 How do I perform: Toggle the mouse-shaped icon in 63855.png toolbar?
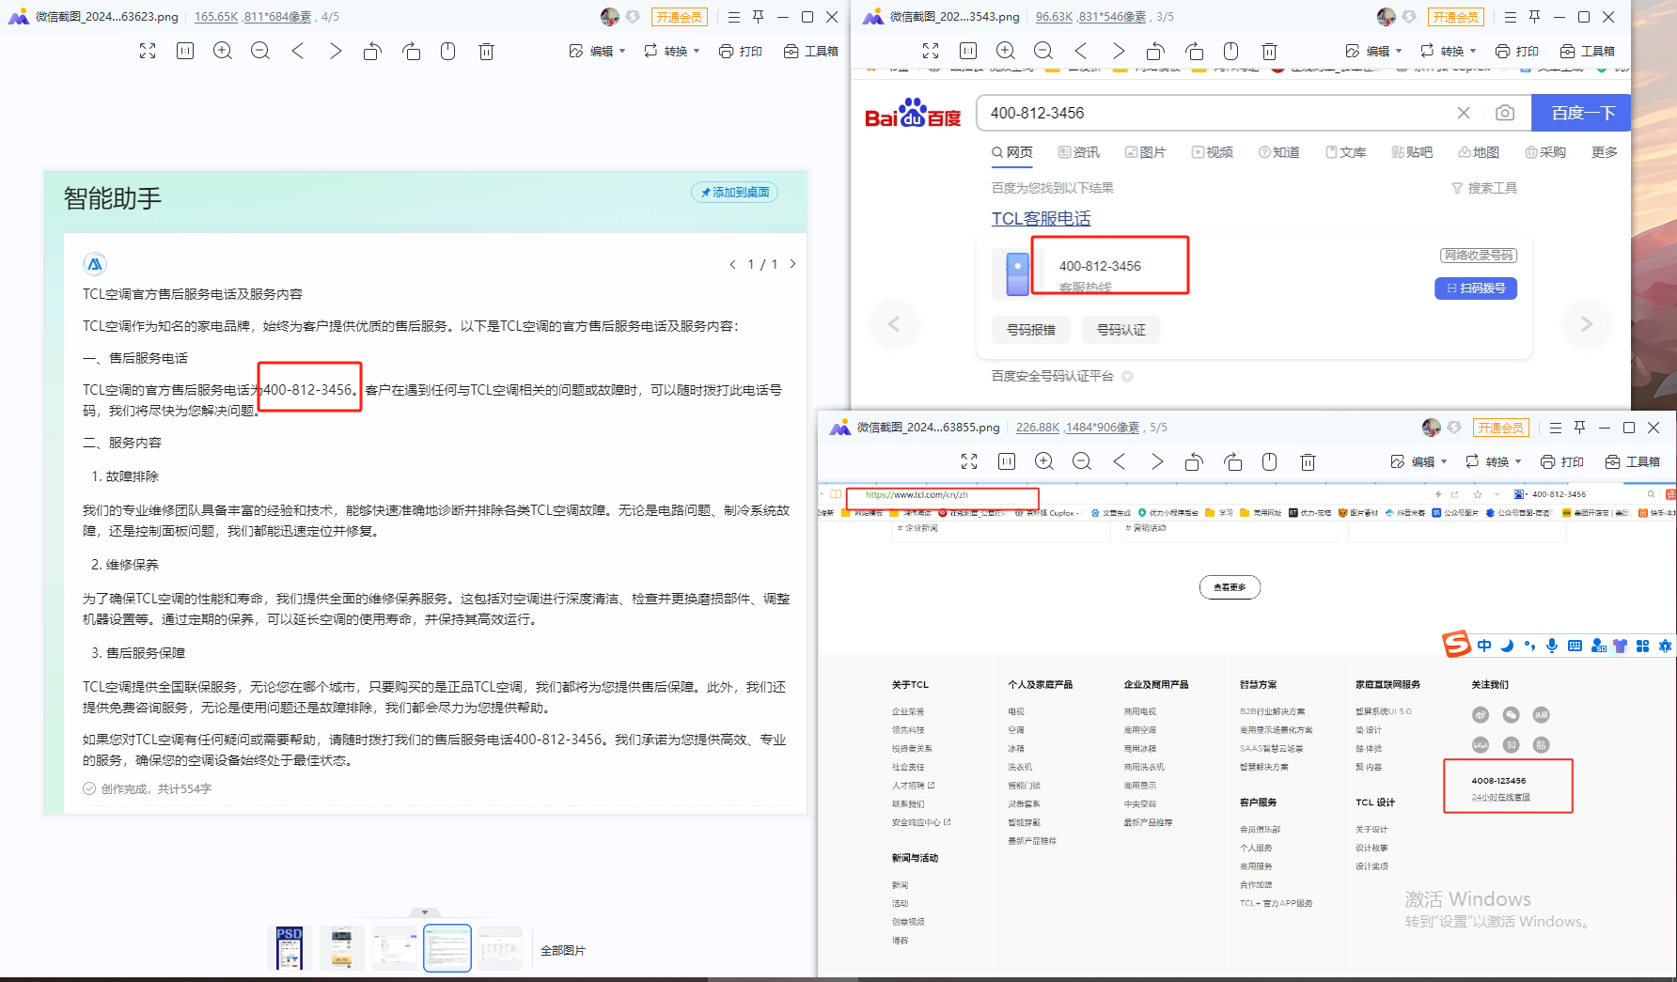pos(1270,461)
